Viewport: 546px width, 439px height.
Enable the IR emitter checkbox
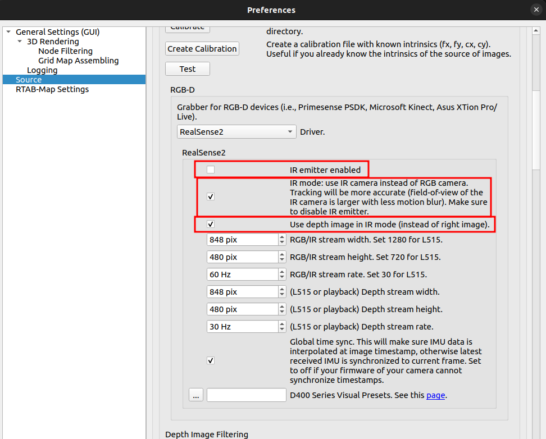tap(211, 170)
